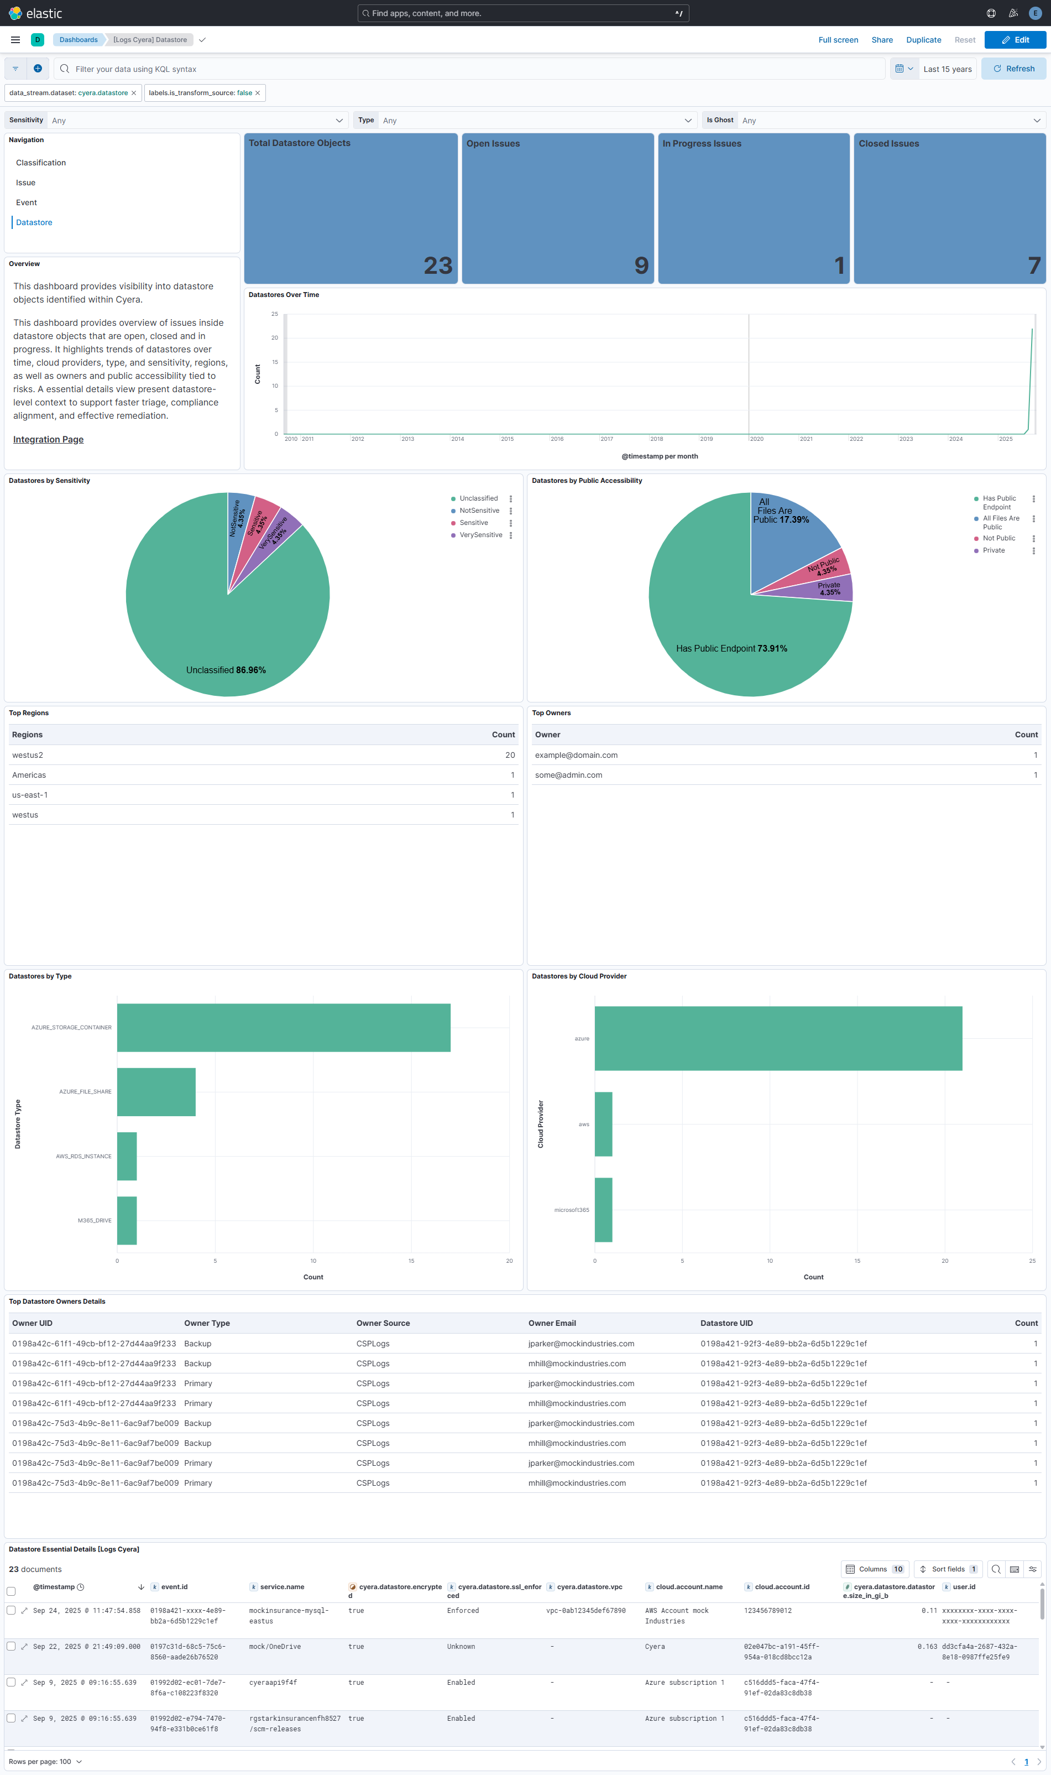Open the add filter plus icon

[38, 68]
